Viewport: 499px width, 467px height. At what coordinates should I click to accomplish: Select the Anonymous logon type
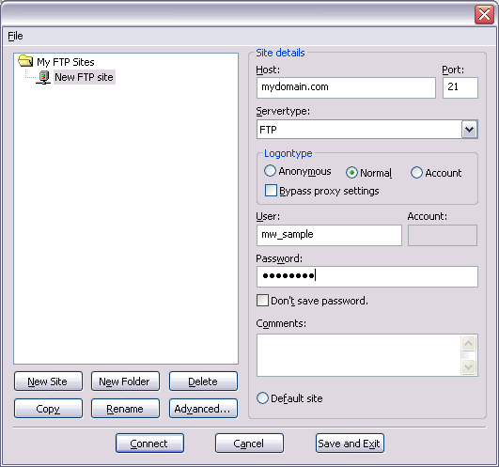(270, 171)
